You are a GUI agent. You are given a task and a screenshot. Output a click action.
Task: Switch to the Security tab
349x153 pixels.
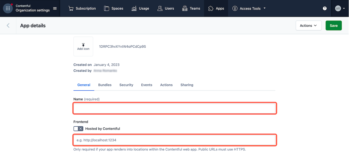point(126,85)
